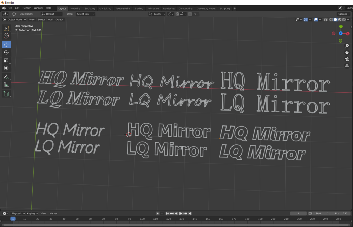Click the negative Y axis gizmo circle
This screenshot has height=227, width=353.
point(341,41)
